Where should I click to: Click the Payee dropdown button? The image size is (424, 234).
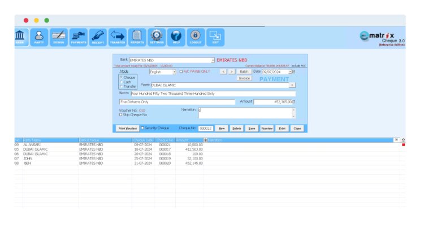(x=292, y=85)
